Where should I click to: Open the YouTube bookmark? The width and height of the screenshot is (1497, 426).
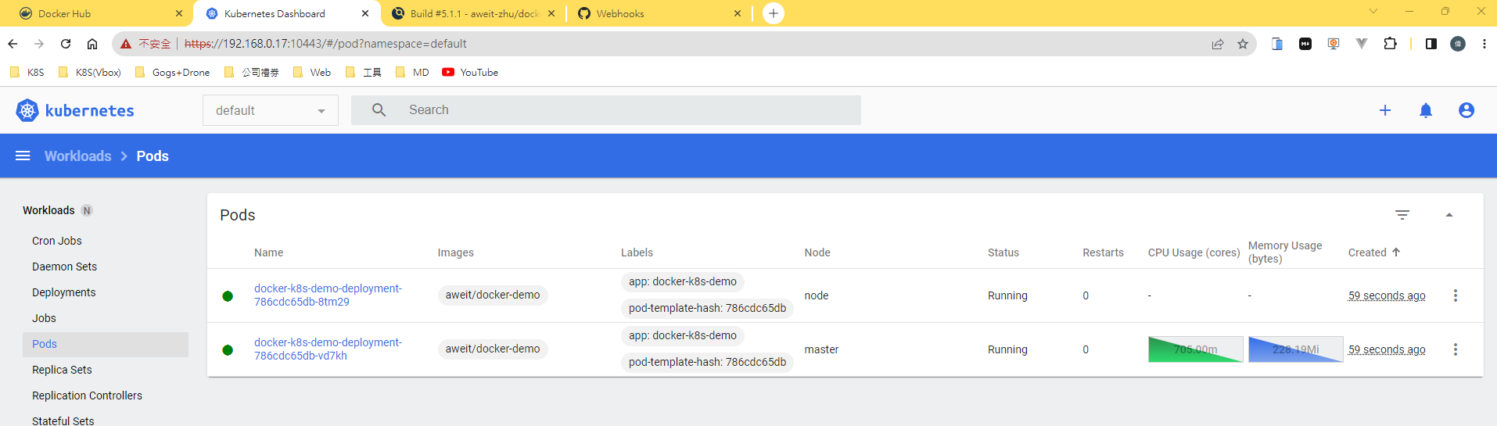(470, 72)
